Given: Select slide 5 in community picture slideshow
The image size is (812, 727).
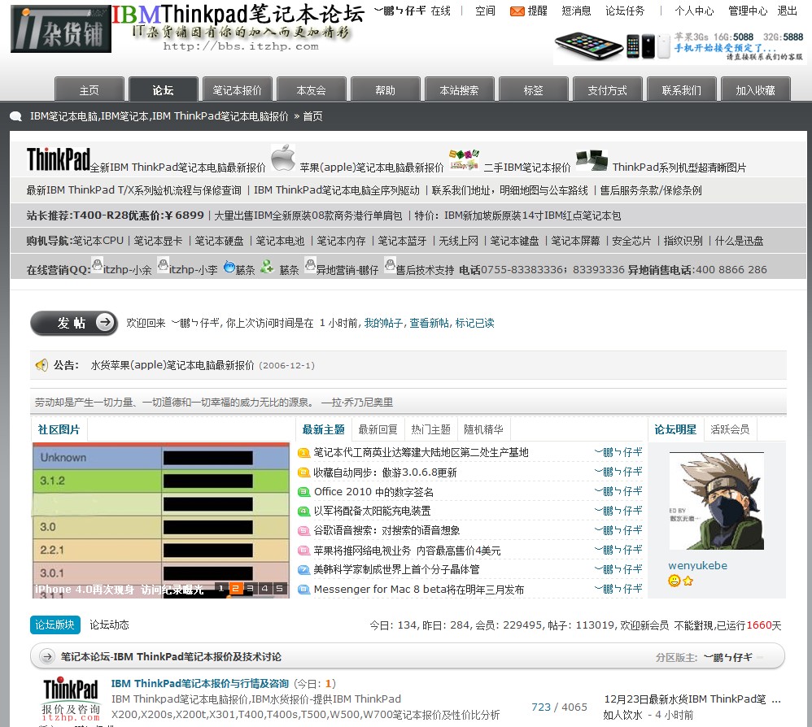Looking at the screenshot, I should [x=280, y=588].
